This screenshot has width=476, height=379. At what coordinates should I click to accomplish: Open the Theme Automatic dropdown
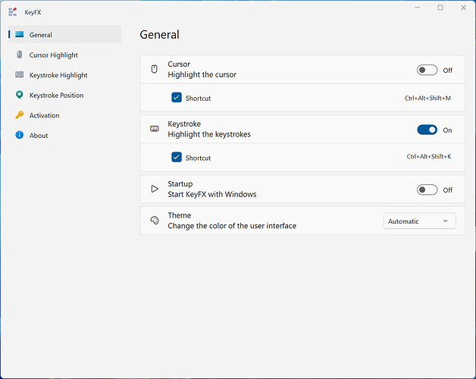coord(419,221)
